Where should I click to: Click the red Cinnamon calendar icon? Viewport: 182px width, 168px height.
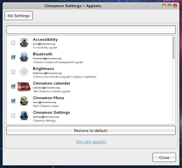24,86
